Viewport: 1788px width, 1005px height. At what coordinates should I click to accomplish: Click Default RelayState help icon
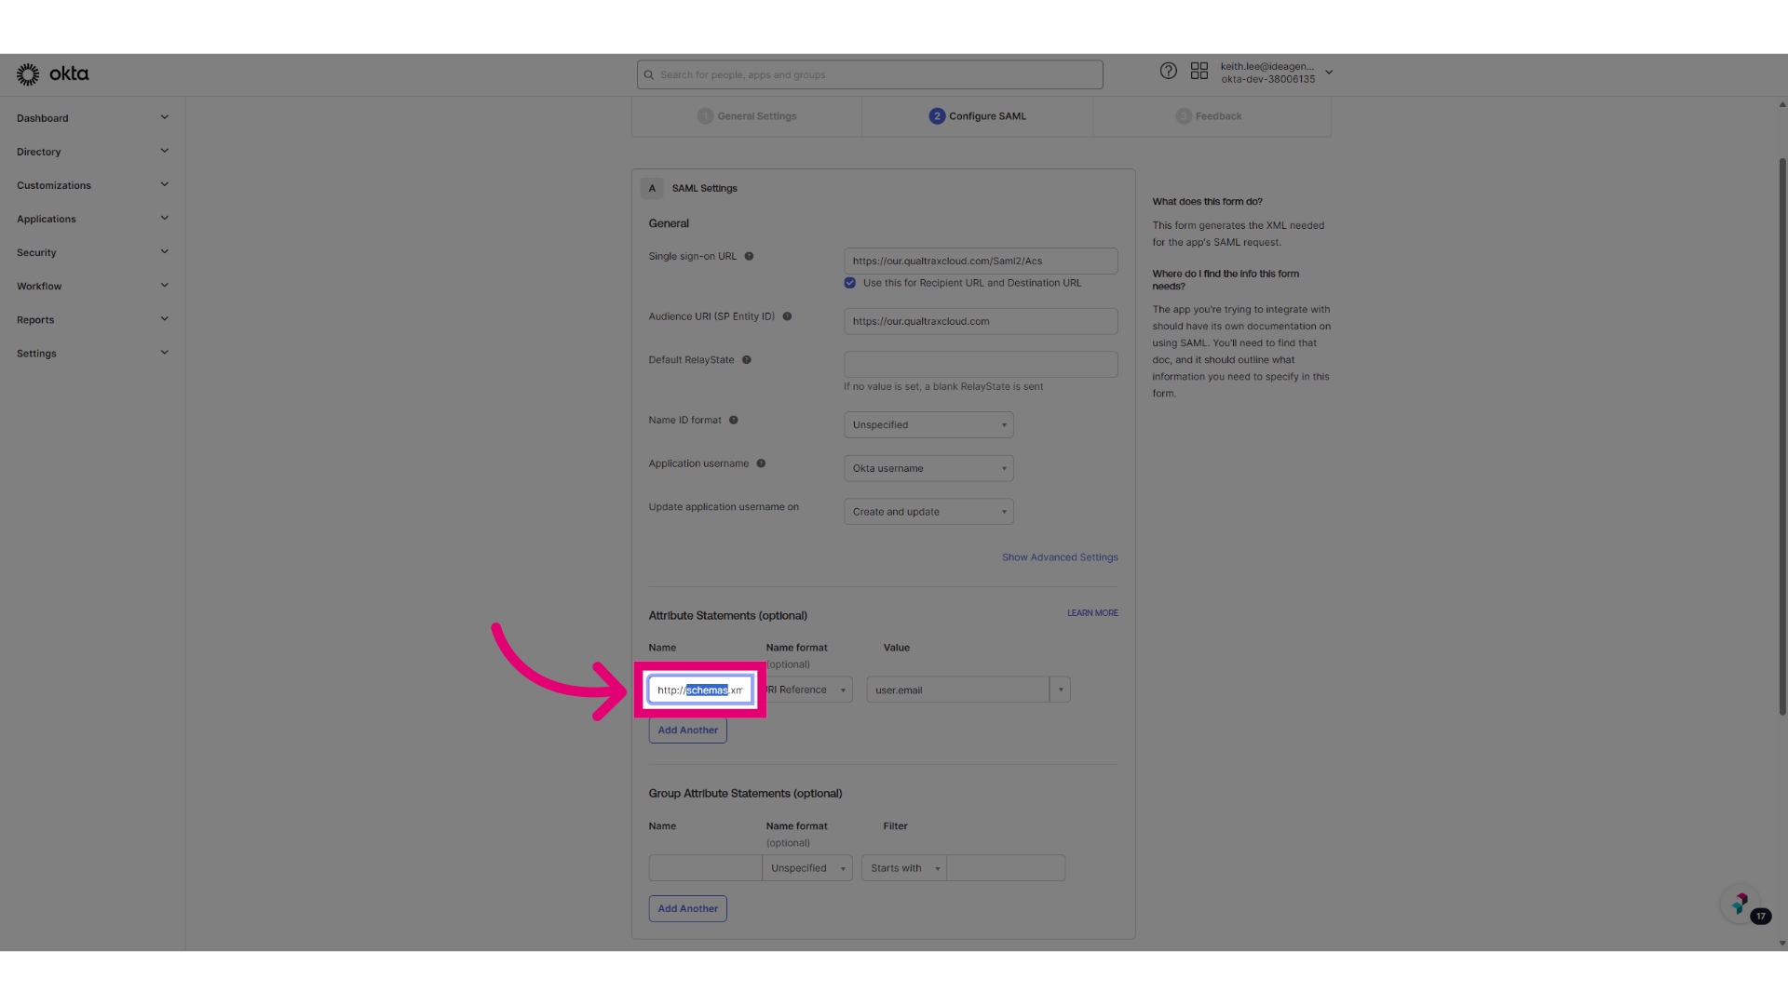[x=746, y=360]
